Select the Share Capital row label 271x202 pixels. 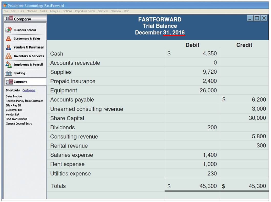click(67, 118)
